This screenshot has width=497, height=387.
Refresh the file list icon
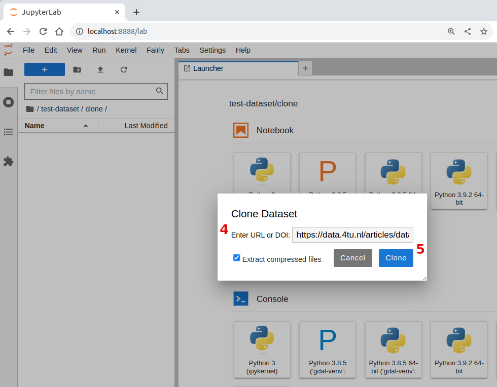[x=124, y=70]
